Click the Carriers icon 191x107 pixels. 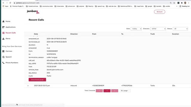pos(3,51)
